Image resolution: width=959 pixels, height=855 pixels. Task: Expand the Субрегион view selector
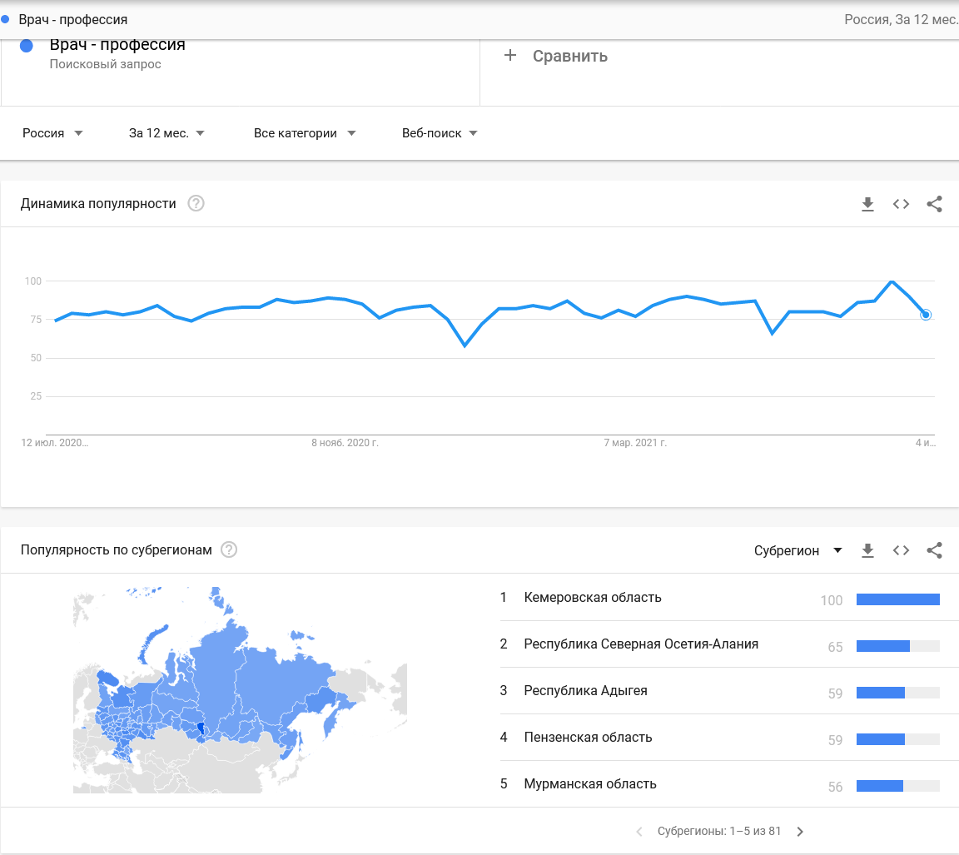point(798,550)
